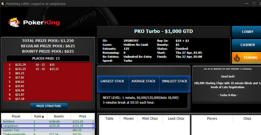
Task: Click the 10 - 12 payout row
Action: [x=45, y=65]
